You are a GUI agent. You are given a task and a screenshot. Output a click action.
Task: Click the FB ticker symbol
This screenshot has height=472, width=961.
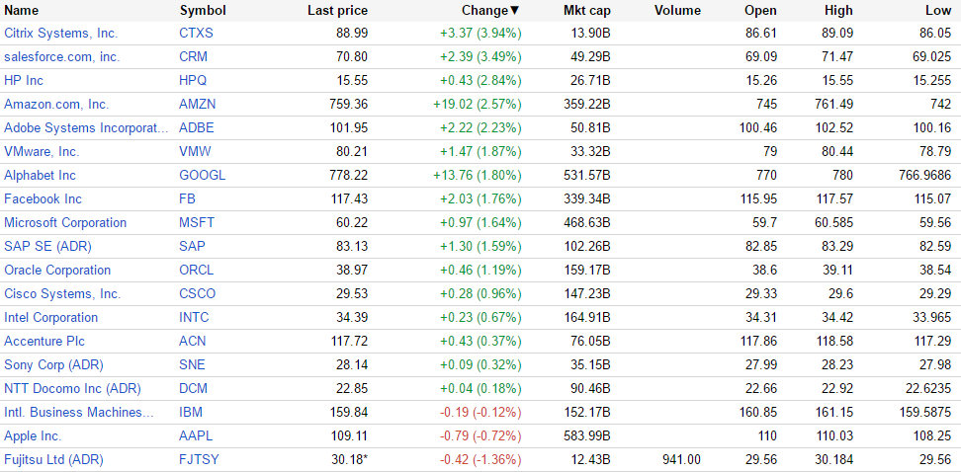coord(188,199)
